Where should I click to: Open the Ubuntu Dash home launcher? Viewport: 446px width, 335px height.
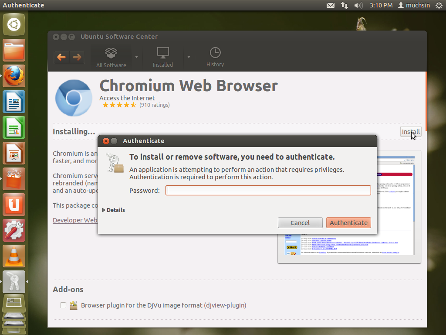14,24
